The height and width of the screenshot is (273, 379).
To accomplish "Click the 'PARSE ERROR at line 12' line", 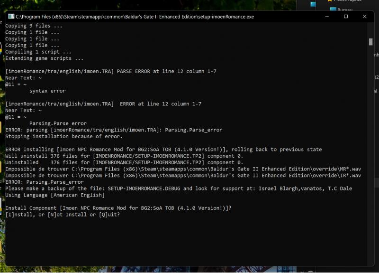I will pyautogui.click(x=111, y=72).
